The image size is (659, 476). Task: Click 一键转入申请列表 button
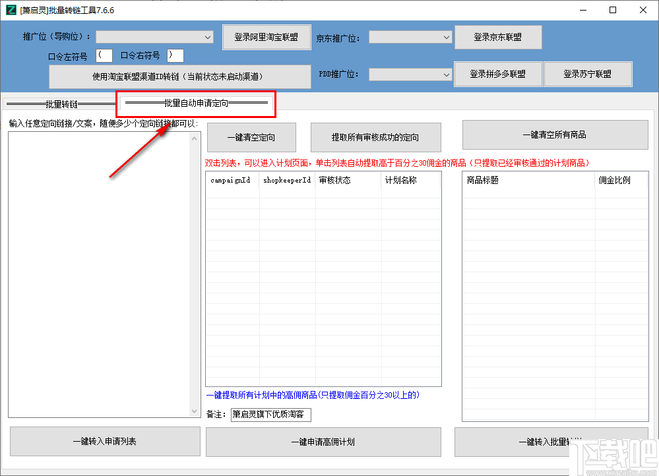104,441
